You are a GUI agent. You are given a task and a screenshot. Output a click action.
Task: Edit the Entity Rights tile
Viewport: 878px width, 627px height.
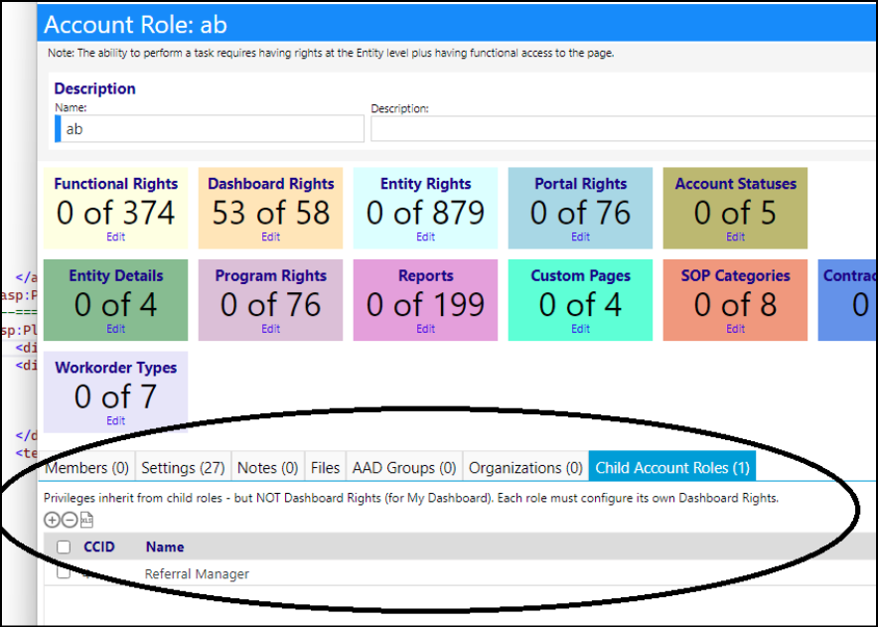(425, 237)
